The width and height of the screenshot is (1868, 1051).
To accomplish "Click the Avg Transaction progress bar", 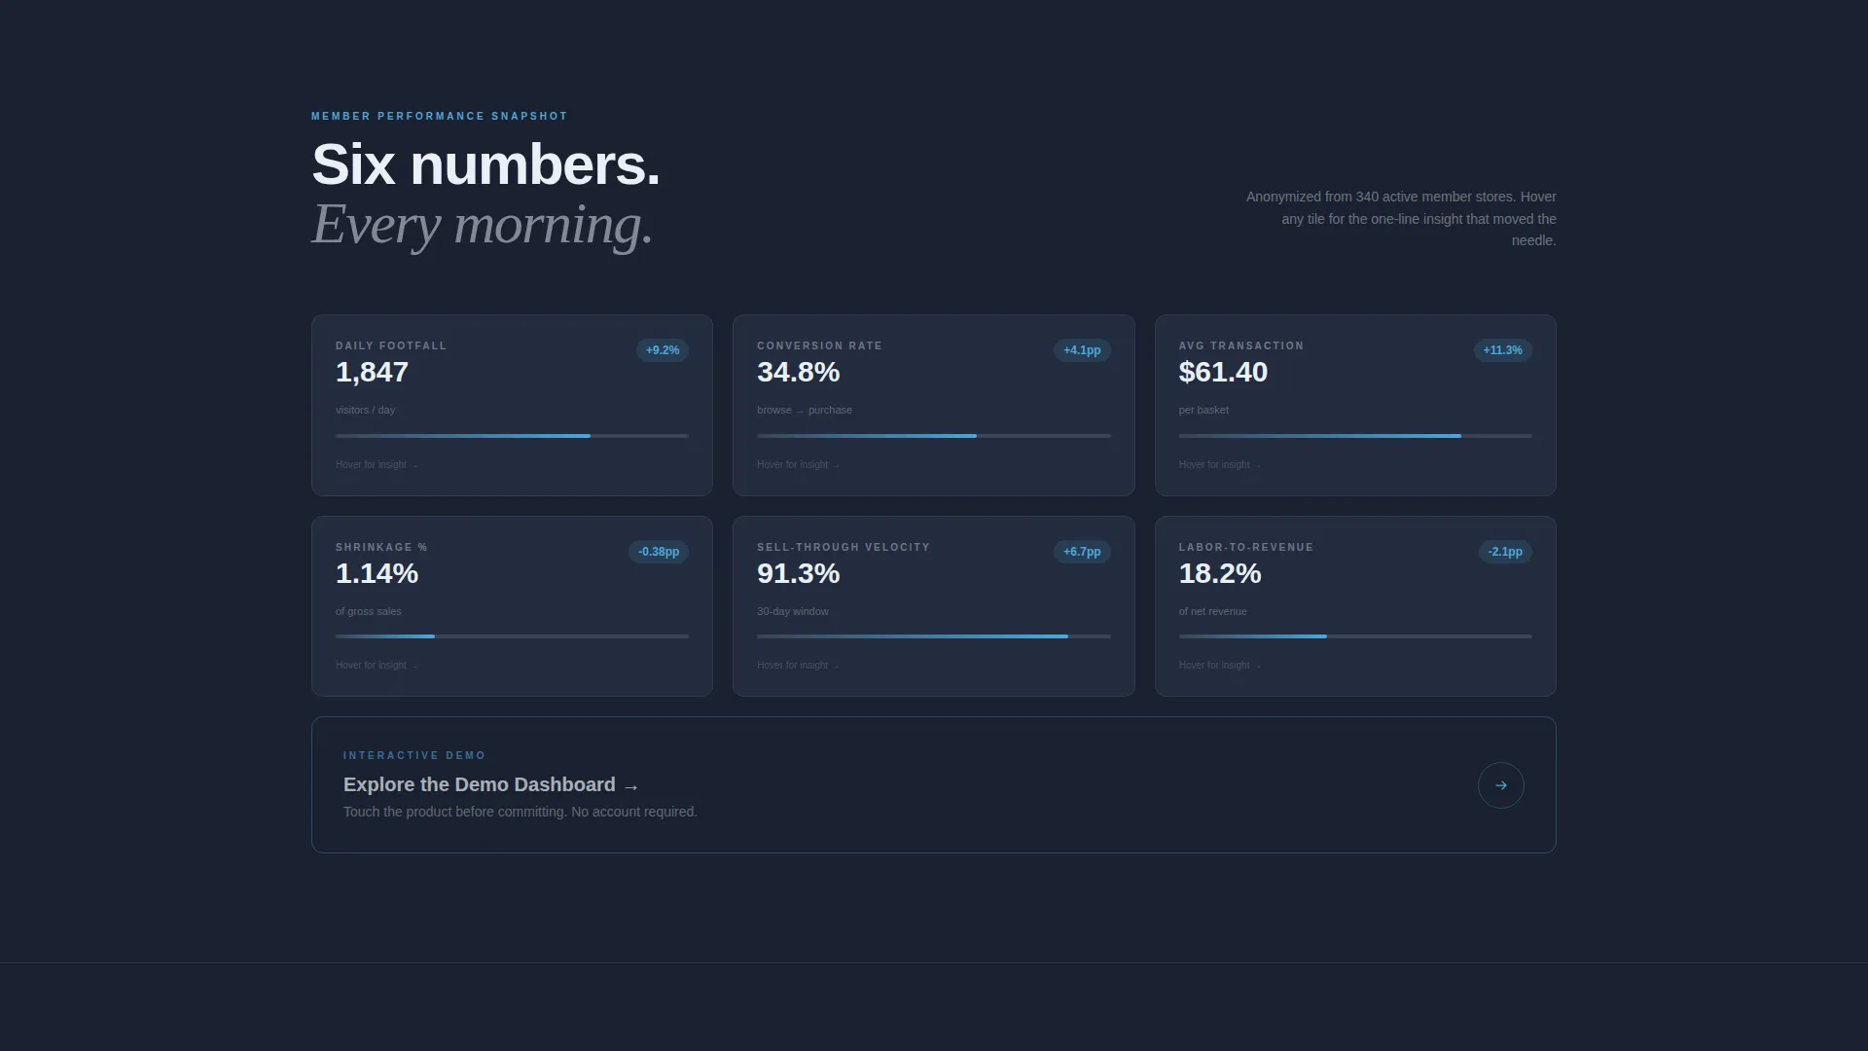I will [1355, 436].
